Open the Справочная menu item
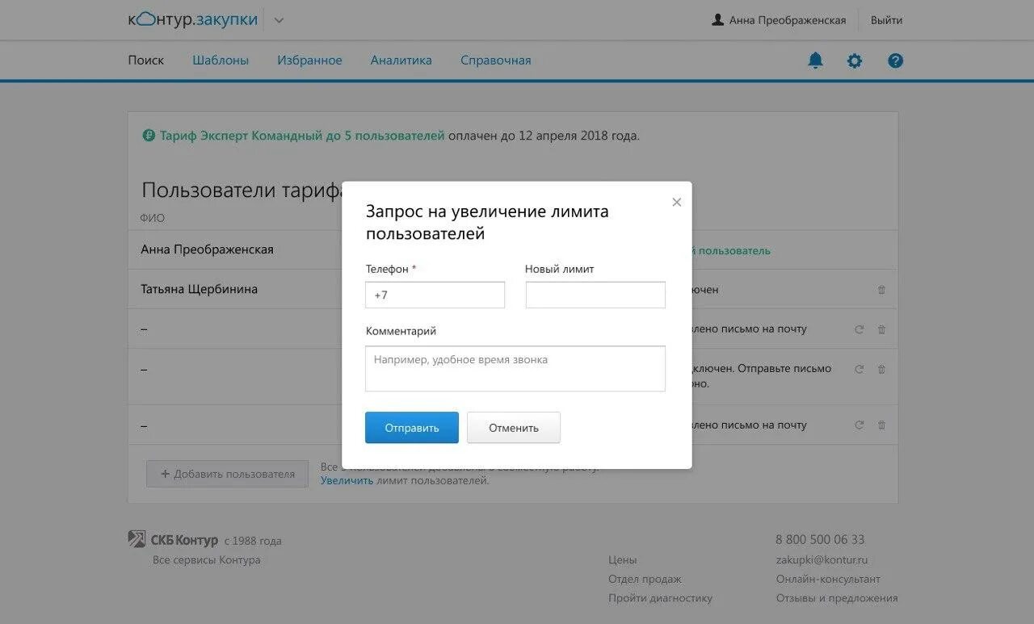The width and height of the screenshot is (1034, 624). pyautogui.click(x=496, y=61)
